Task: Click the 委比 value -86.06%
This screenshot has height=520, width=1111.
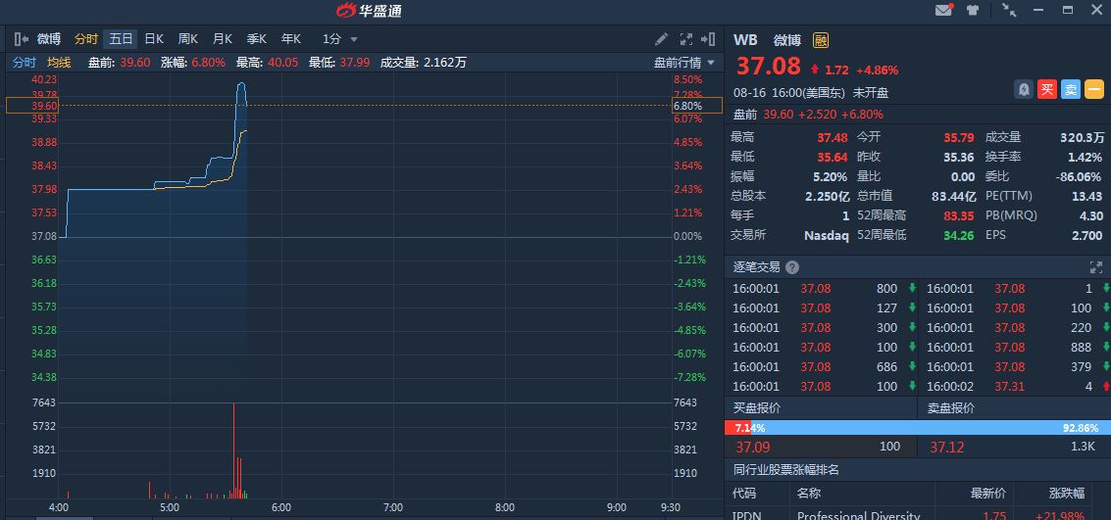Action: [1081, 177]
